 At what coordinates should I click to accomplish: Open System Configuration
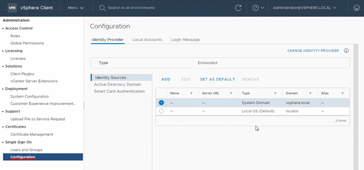point(29,96)
